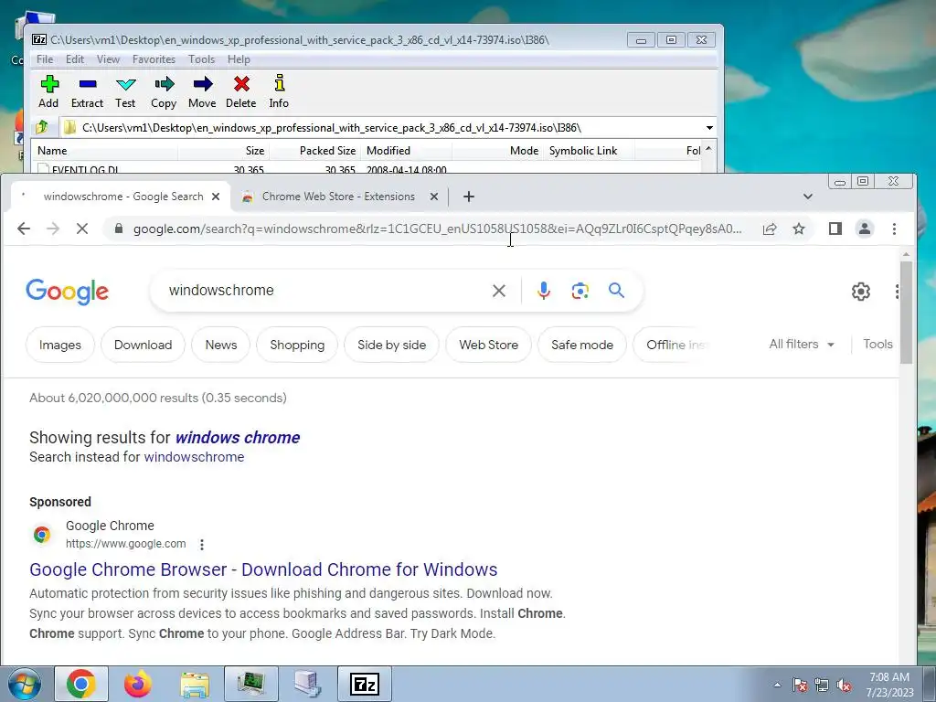Viewport: 936px width, 702px height.
Task: Apply the Safe mode filter chip
Action: [582, 345]
